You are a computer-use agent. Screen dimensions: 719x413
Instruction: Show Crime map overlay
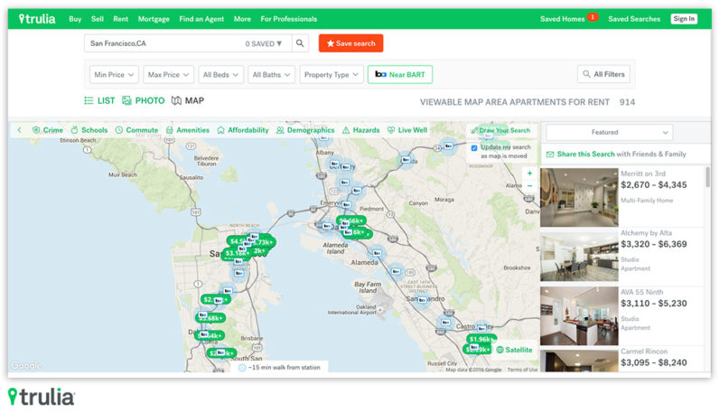48,130
